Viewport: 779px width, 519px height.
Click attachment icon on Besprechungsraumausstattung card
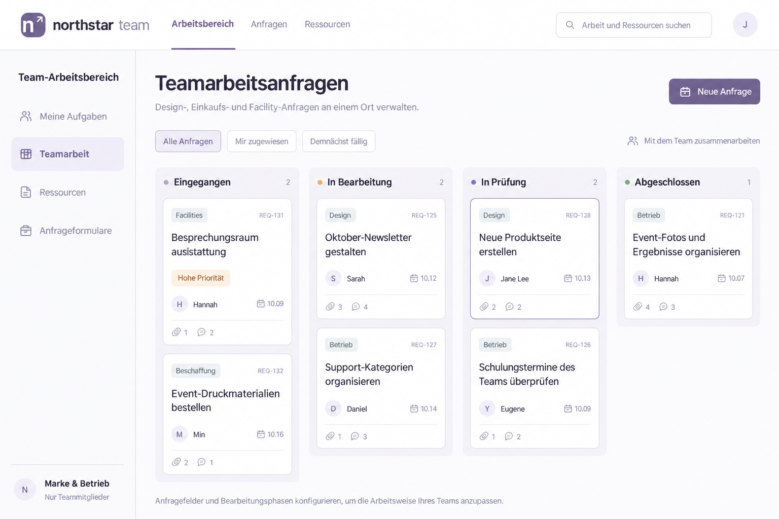tap(176, 332)
